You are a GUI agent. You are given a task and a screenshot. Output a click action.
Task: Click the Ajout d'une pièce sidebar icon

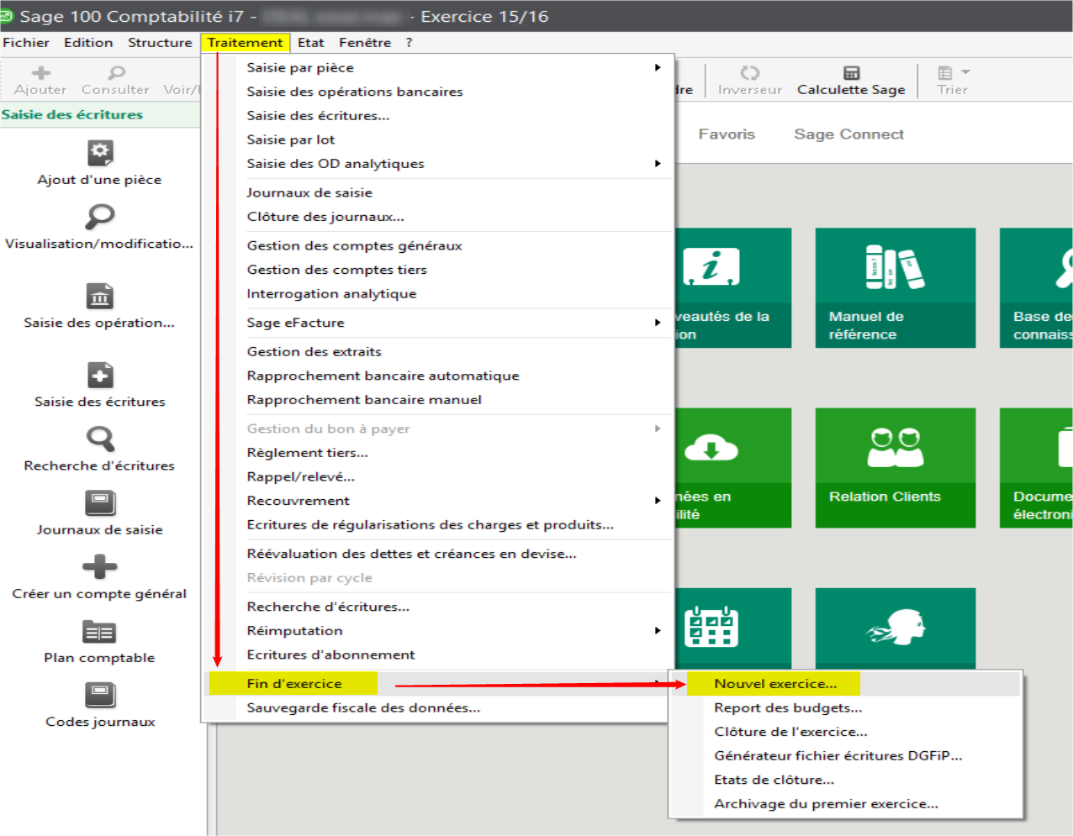click(x=100, y=153)
